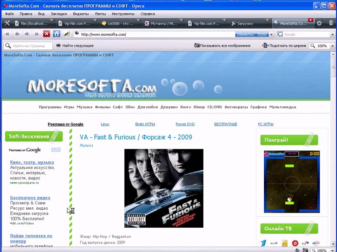The image size is (337, 252).
Task: Click the Google search engine icon
Action: pyautogui.click(x=280, y=34)
